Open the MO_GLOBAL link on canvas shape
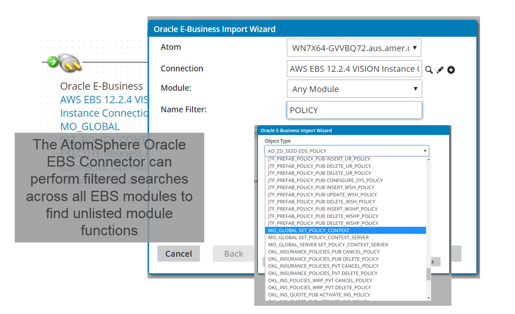 pos(90,127)
